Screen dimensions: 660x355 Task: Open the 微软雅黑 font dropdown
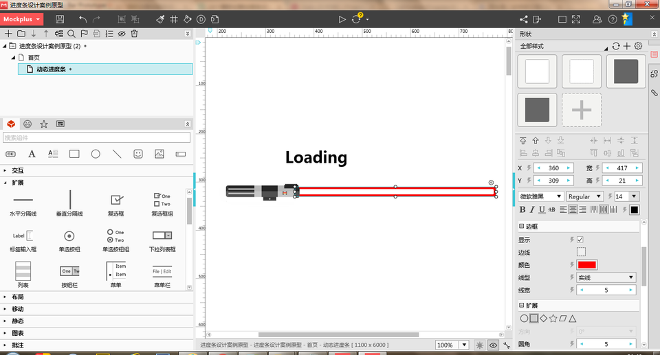pos(541,196)
